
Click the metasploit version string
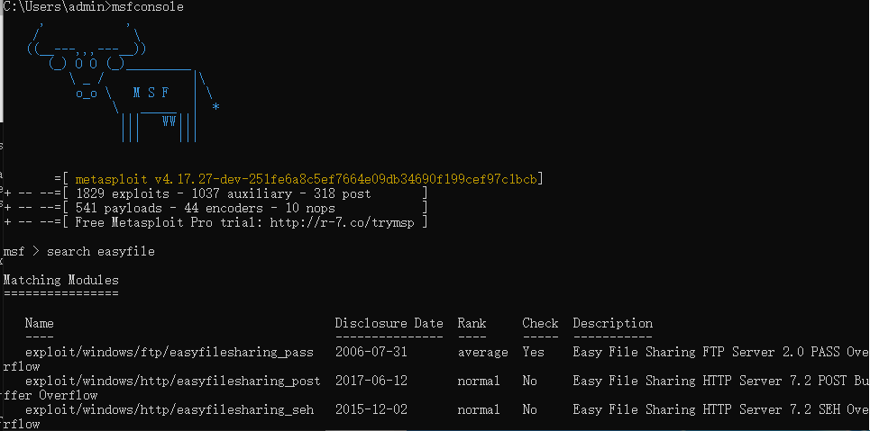coord(308,179)
